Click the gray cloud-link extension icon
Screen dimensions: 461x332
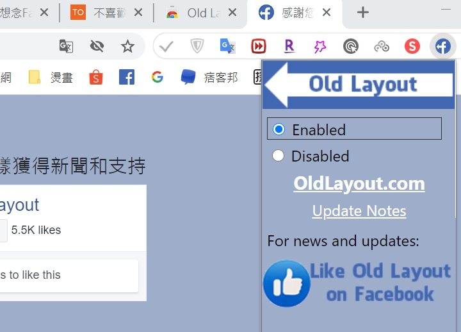tap(382, 47)
